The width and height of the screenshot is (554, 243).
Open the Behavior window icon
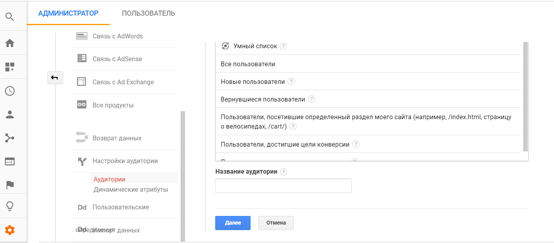pos(10,161)
